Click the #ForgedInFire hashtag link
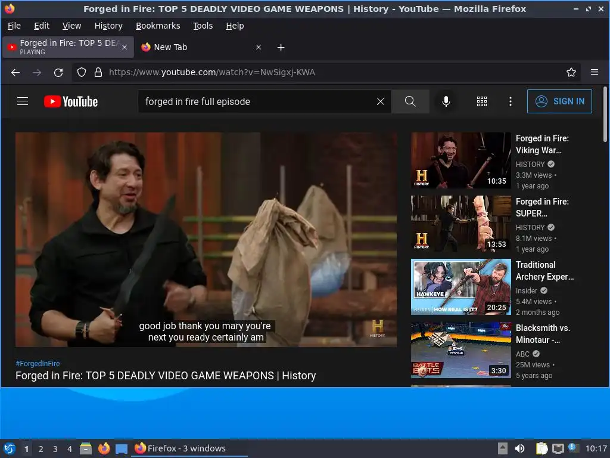Screen dimensions: 610x458 tap(38, 363)
